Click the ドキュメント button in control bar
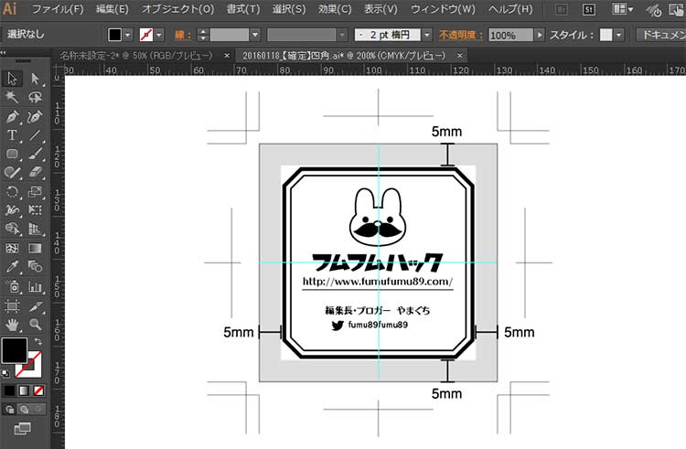The width and height of the screenshot is (686, 449). 659,35
